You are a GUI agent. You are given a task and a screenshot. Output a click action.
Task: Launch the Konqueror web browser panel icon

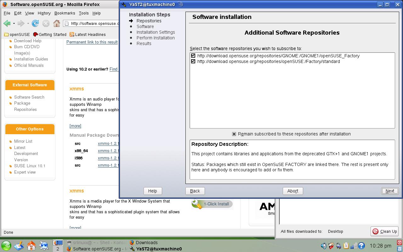tap(44, 246)
